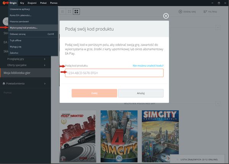Choose Odśwież stronę menu entry
The image size is (229, 164).
click(33, 34)
